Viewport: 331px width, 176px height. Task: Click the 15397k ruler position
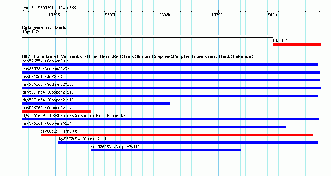pos(109,15)
